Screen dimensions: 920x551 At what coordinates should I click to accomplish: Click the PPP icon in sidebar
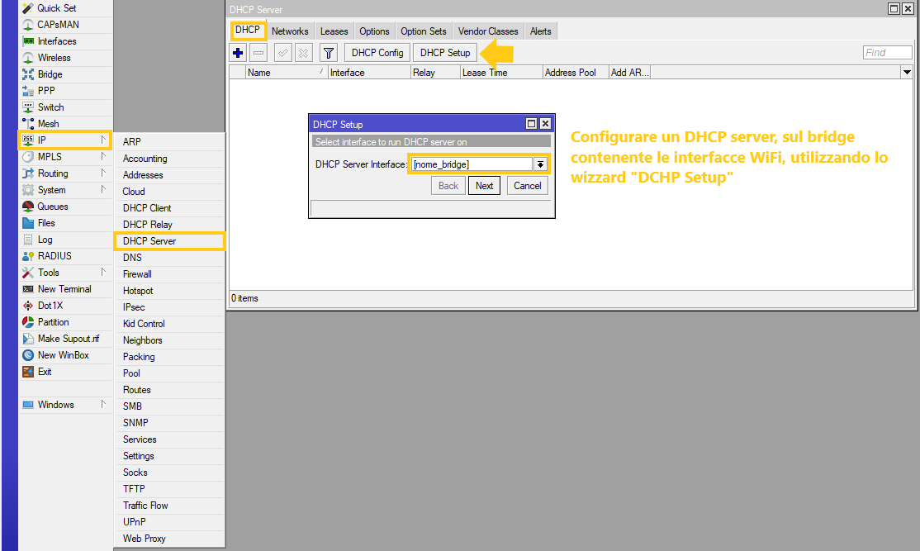pyautogui.click(x=27, y=91)
